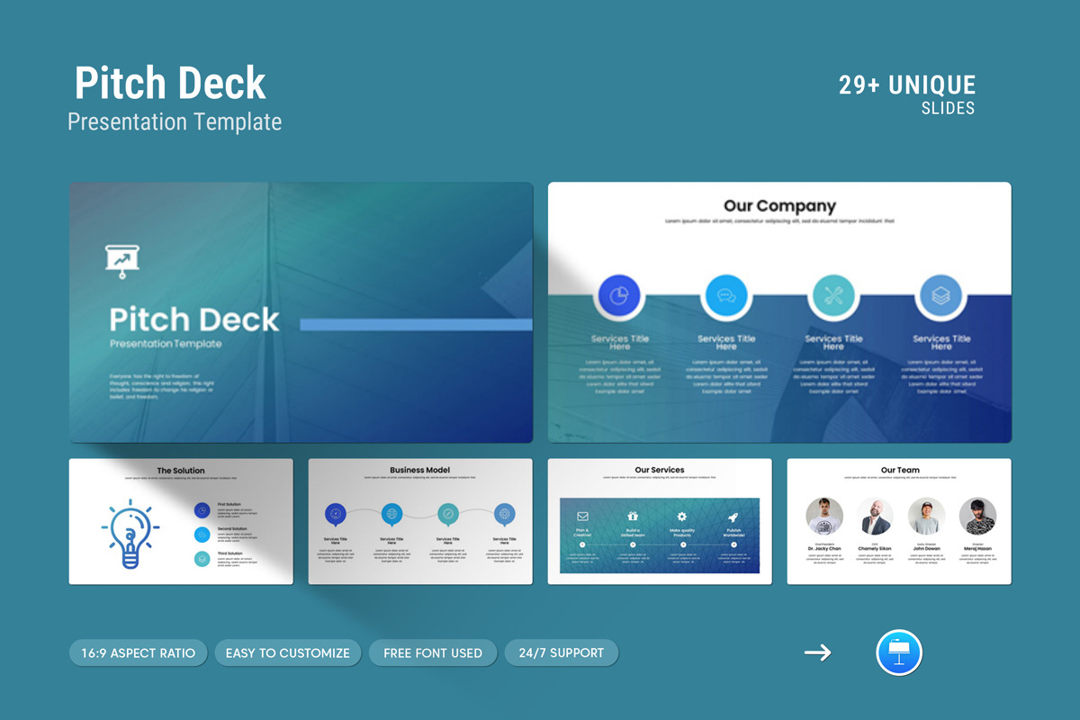The width and height of the screenshot is (1080, 720).
Task: Click the rocket icon in Our Services
Action: [x=733, y=517]
